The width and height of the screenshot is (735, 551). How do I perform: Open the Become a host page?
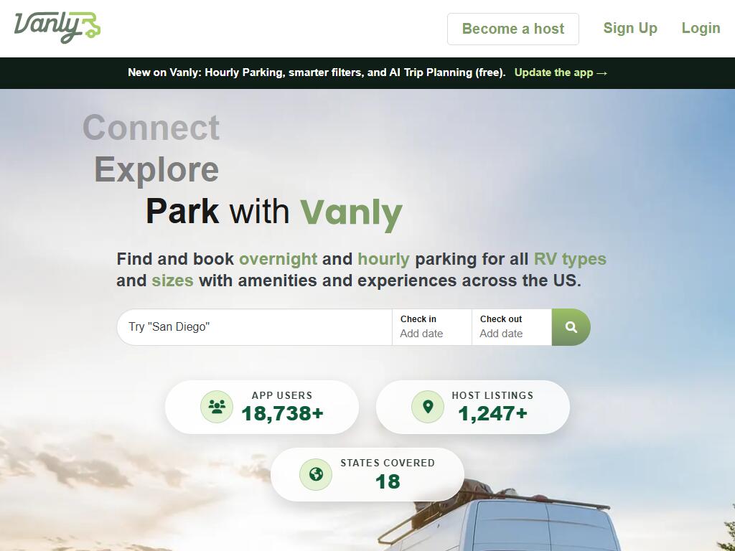512,29
